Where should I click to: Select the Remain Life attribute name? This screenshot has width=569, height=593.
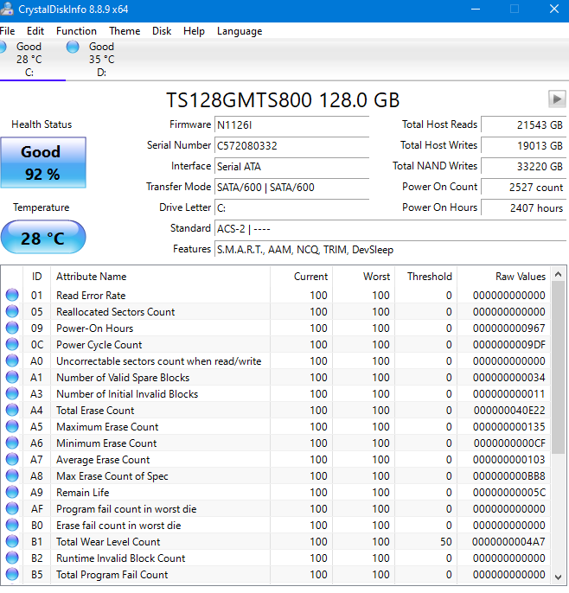click(x=83, y=493)
